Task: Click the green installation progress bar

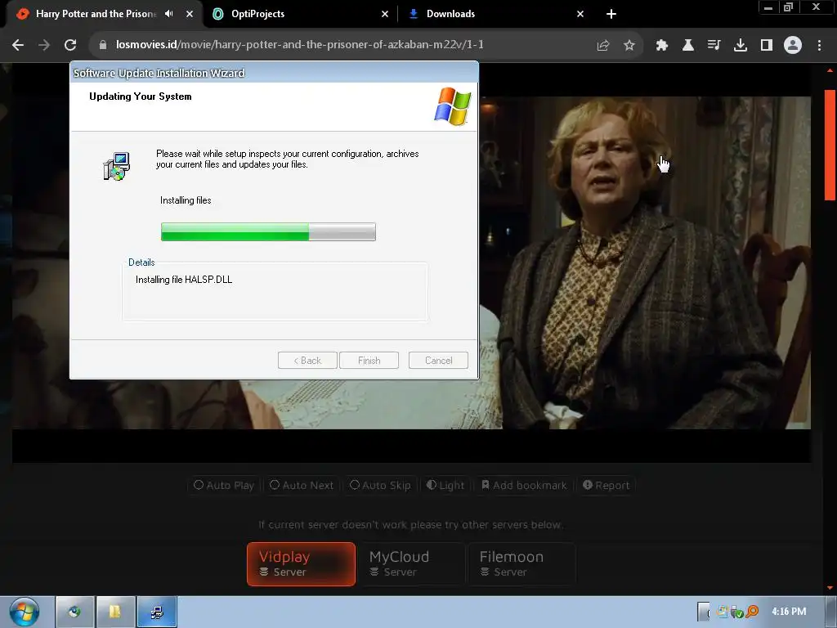Action: (x=268, y=231)
